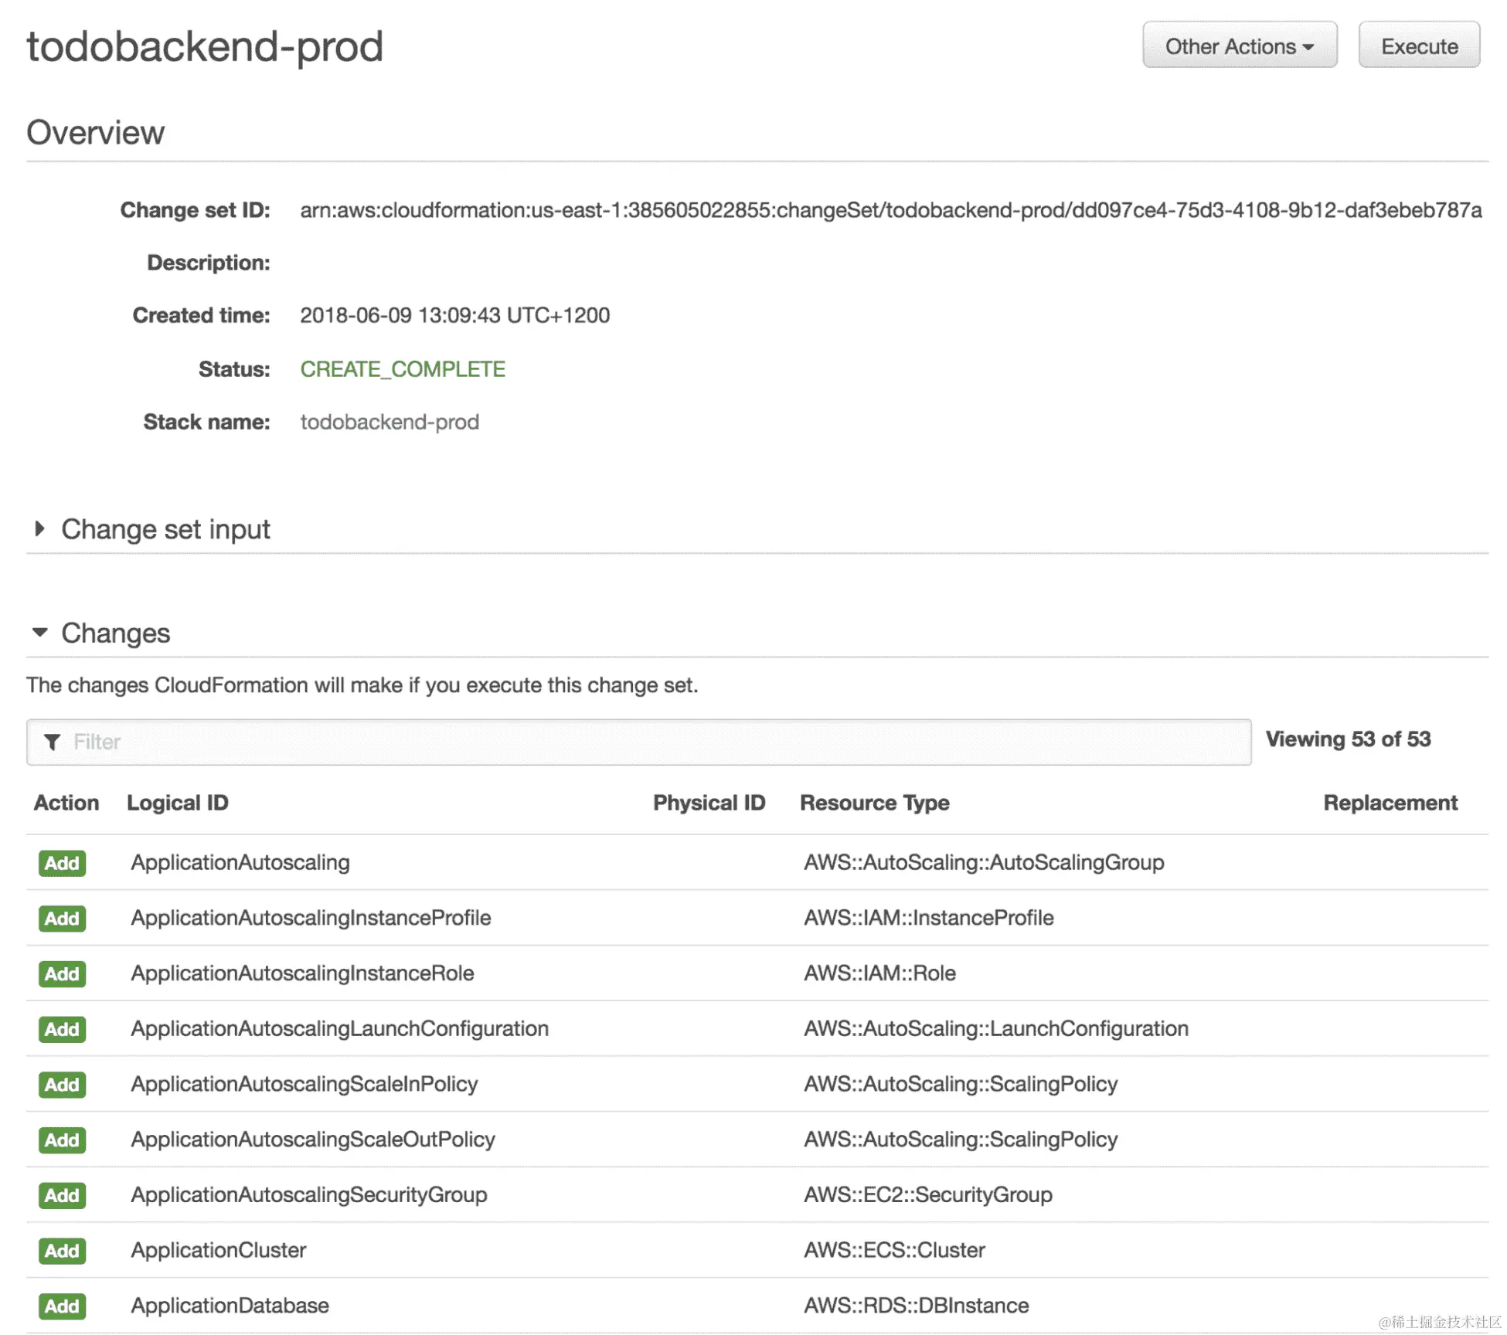The height and width of the screenshot is (1335, 1507).
Task: Click Add badge for ApplicationAutoscalingLaunchConfiguration row
Action: point(62,1029)
